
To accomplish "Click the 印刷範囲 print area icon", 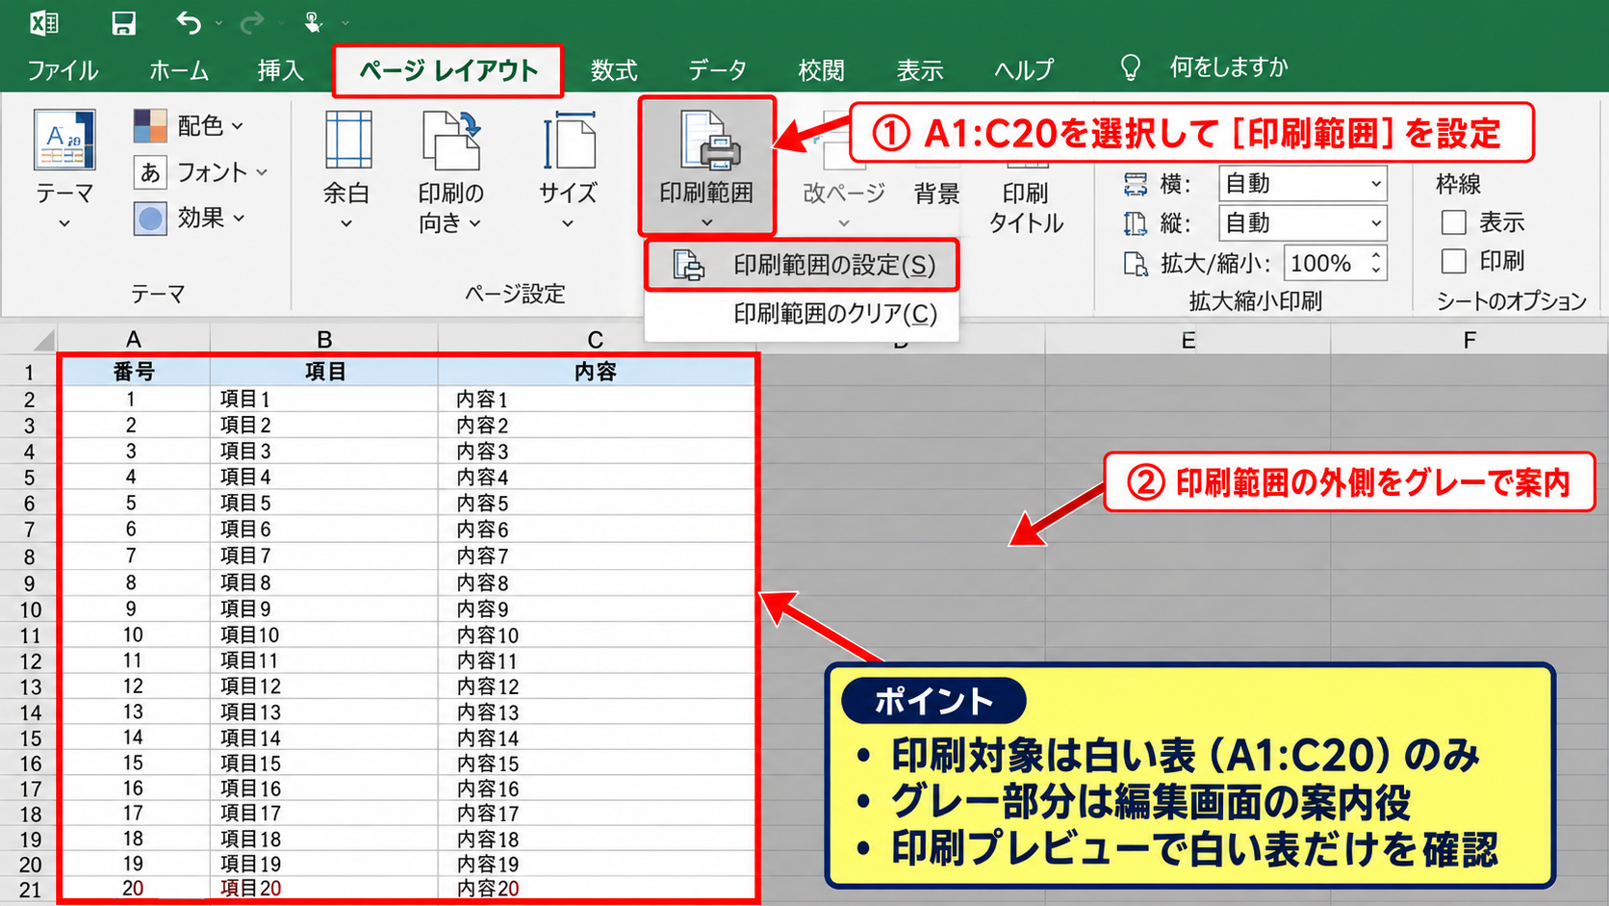I will (708, 141).
